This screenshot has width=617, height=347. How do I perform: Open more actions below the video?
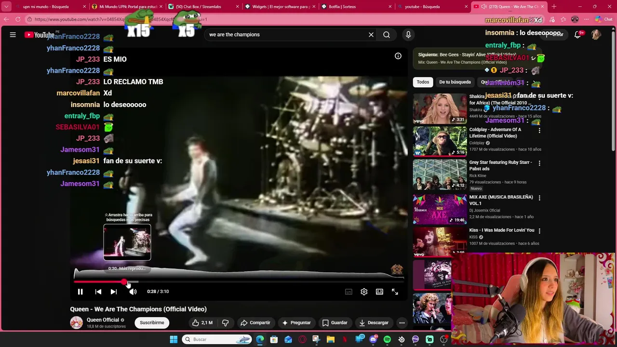[402, 322]
